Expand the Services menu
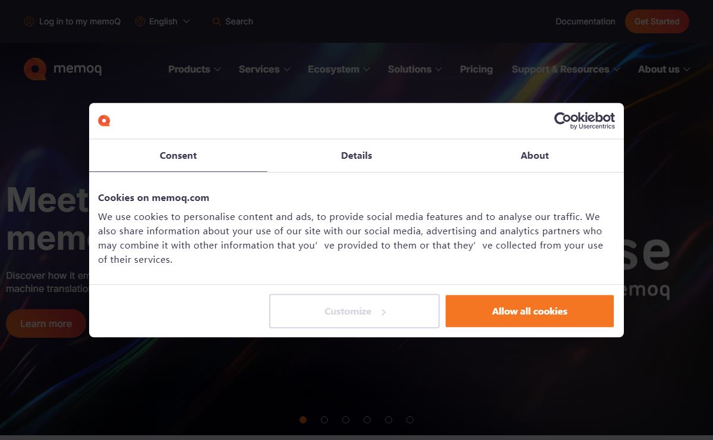 (x=264, y=69)
